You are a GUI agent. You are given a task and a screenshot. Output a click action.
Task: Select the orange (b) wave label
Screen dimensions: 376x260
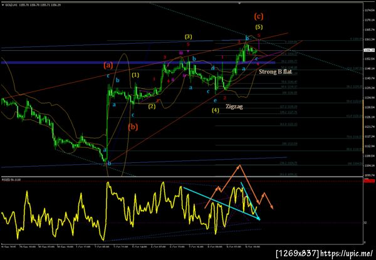coord(133,127)
